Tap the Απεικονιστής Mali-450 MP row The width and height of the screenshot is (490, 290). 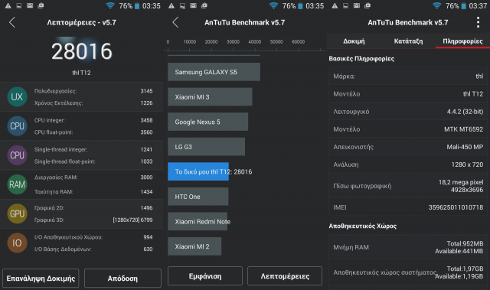point(408,147)
